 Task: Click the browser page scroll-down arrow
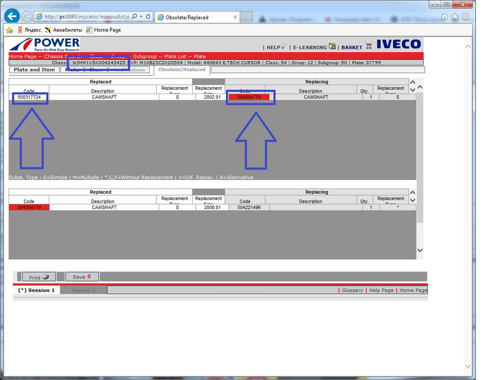pyautogui.click(x=468, y=366)
